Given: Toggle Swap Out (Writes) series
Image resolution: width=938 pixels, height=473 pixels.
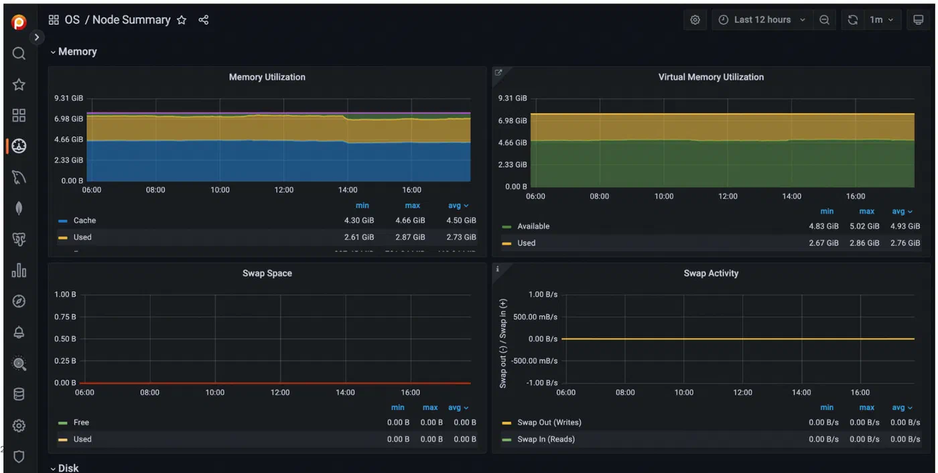Looking at the screenshot, I should (549, 423).
